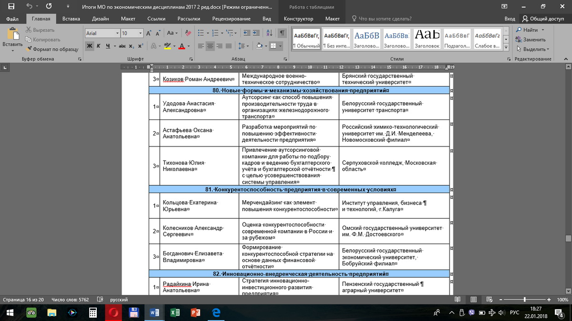Click the vertical scrollbar thumb

coord(568,239)
